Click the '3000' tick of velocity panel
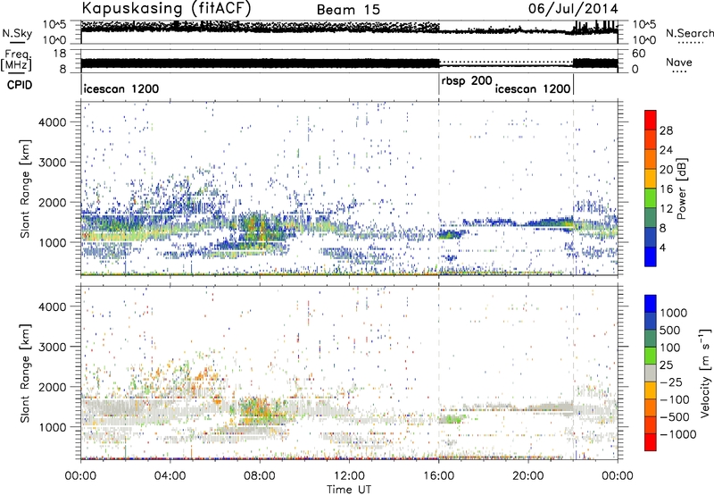 [x=52, y=347]
